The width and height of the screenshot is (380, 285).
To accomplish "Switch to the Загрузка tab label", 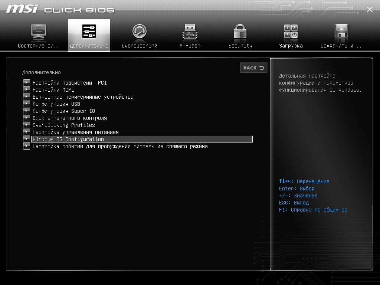I will click(x=291, y=46).
